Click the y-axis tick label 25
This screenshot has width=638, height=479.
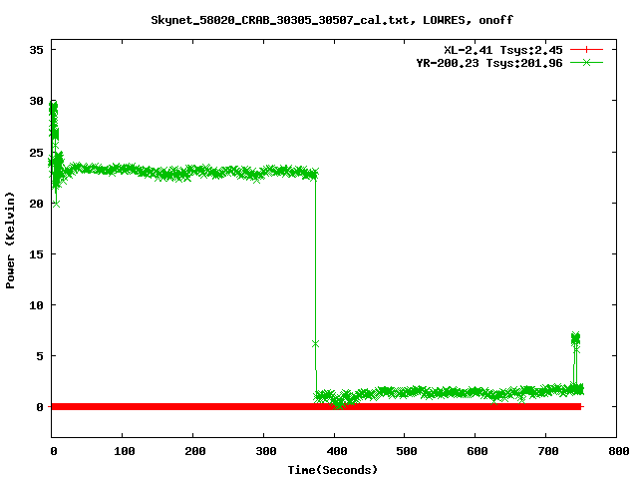pyautogui.click(x=36, y=153)
